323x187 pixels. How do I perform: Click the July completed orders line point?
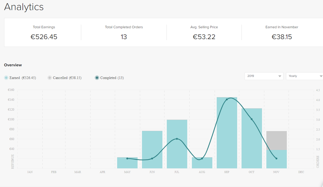[x=177, y=139]
